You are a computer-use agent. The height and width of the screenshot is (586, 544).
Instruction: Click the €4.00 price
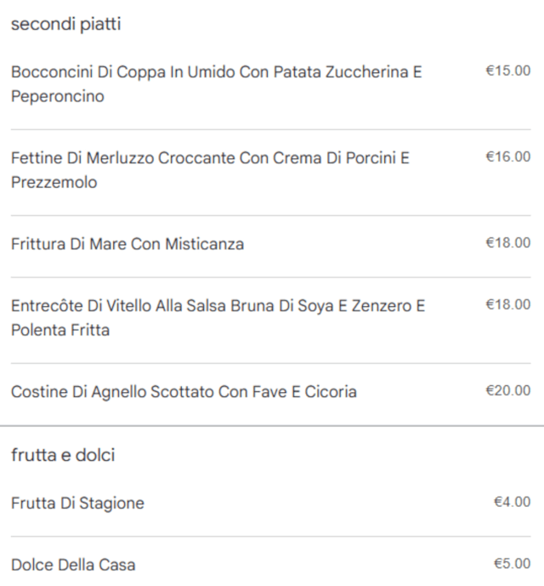pyautogui.click(x=512, y=503)
